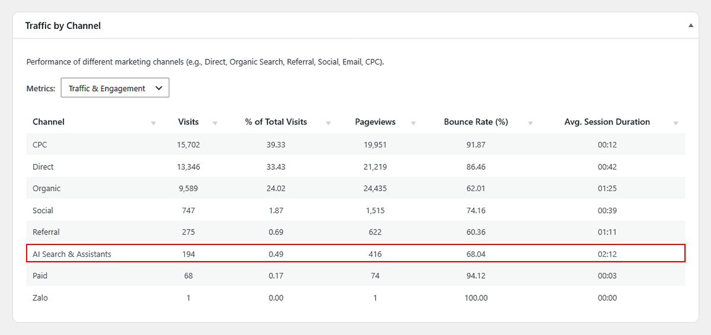This screenshot has width=711, height=335.
Task: Click Paid percent value 0.17
Action: click(276, 276)
